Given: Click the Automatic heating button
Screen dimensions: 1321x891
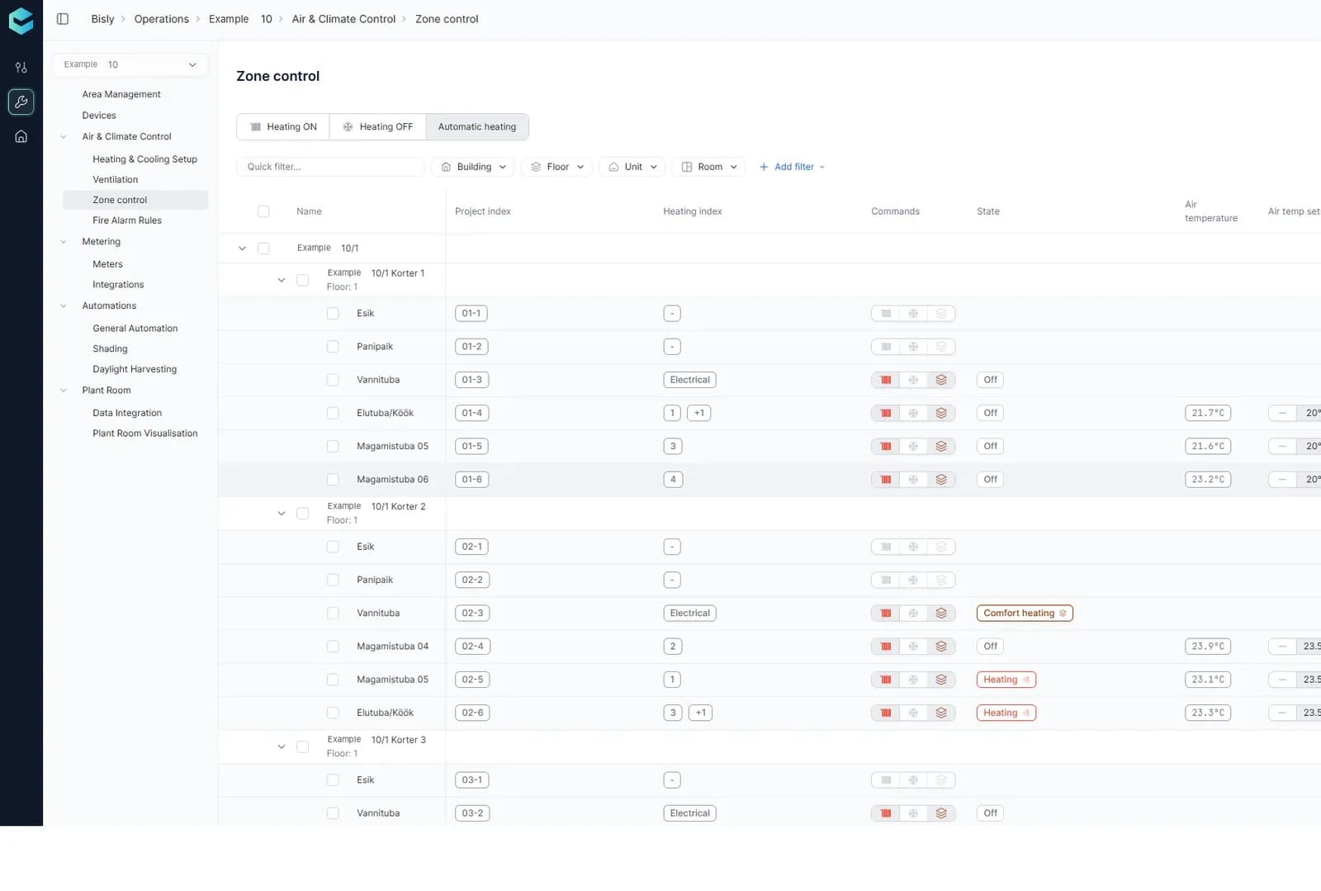Looking at the screenshot, I should pyautogui.click(x=477, y=127).
